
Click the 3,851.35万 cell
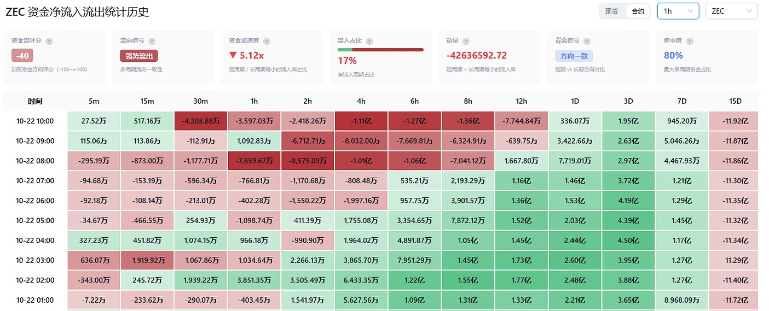[x=254, y=280]
